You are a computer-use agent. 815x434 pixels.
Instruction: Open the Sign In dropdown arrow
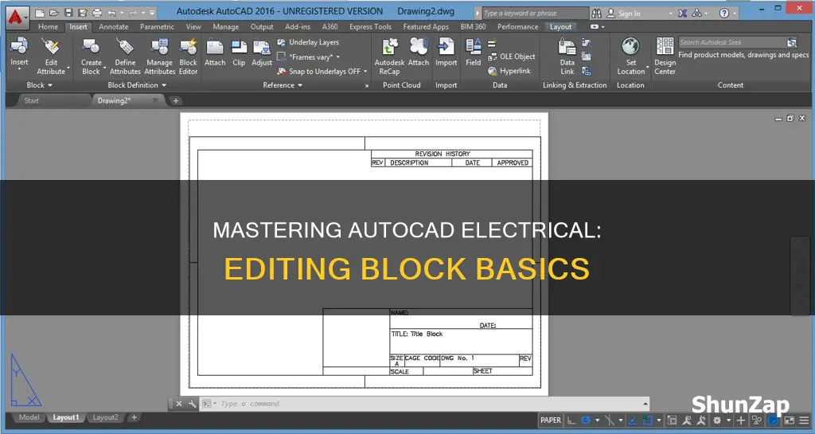[670, 14]
